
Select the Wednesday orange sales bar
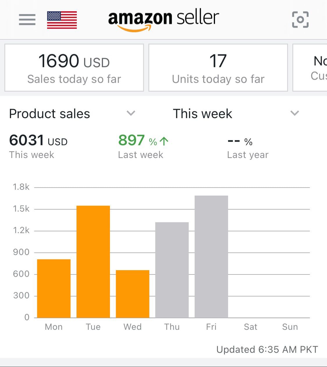132,294
